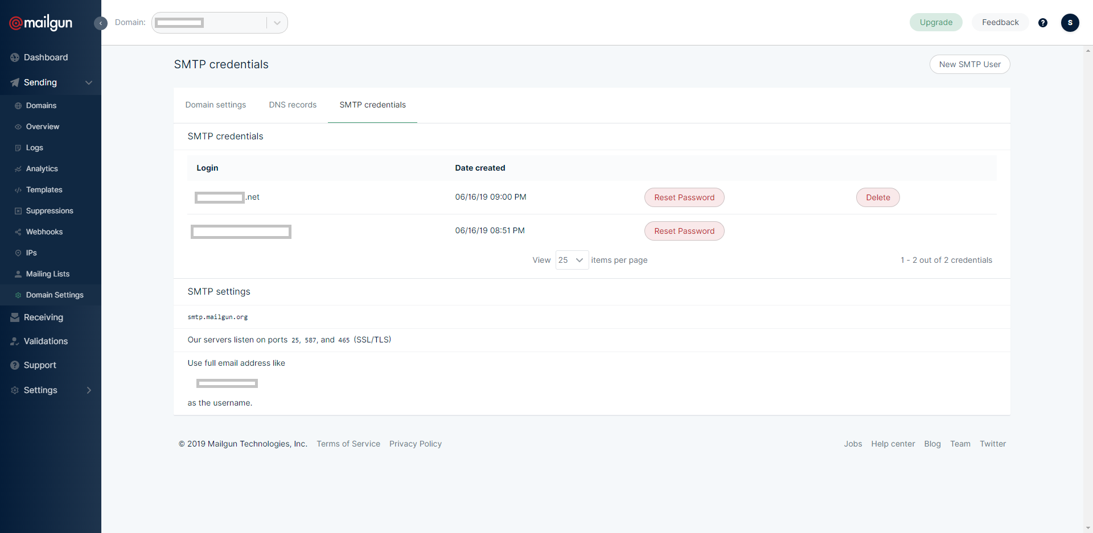Click the Support question icon

point(15,365)
